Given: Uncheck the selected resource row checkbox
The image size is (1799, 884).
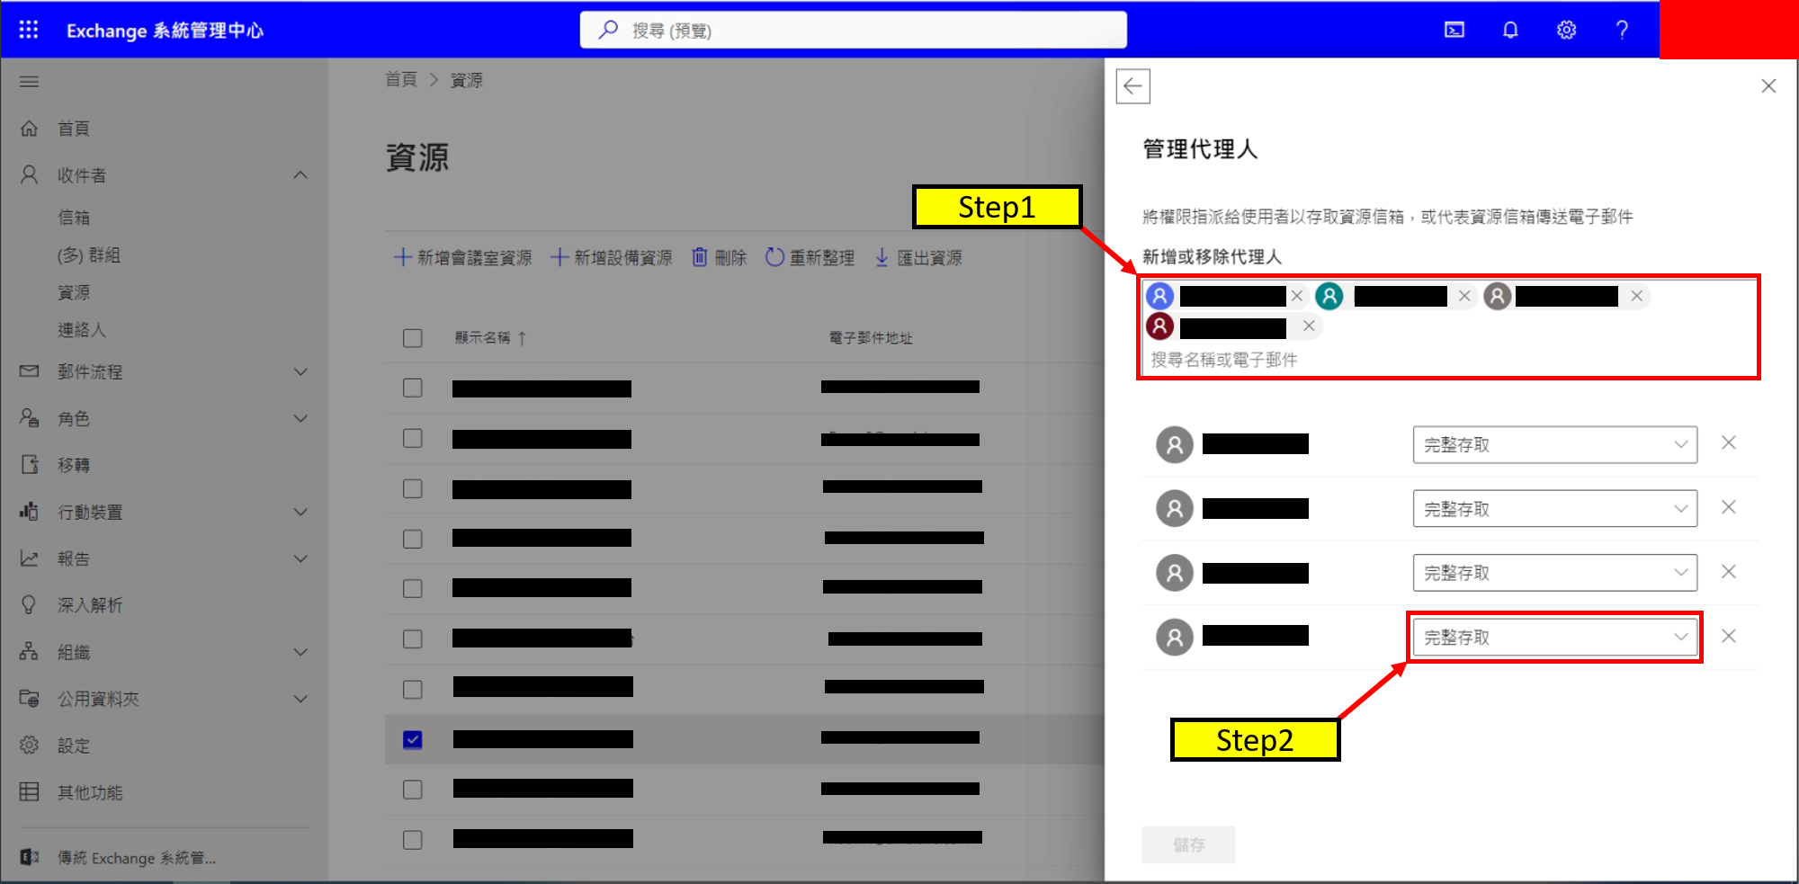Looking at the screenshot, I should (x=413, y=739).
